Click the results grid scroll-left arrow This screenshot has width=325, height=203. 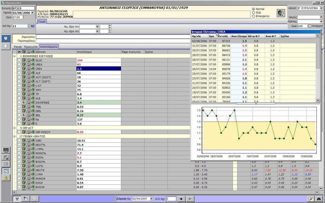(14, 192)
